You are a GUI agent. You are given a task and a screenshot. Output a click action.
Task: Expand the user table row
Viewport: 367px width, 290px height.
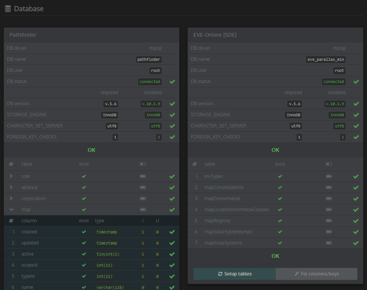click(11, 176)
